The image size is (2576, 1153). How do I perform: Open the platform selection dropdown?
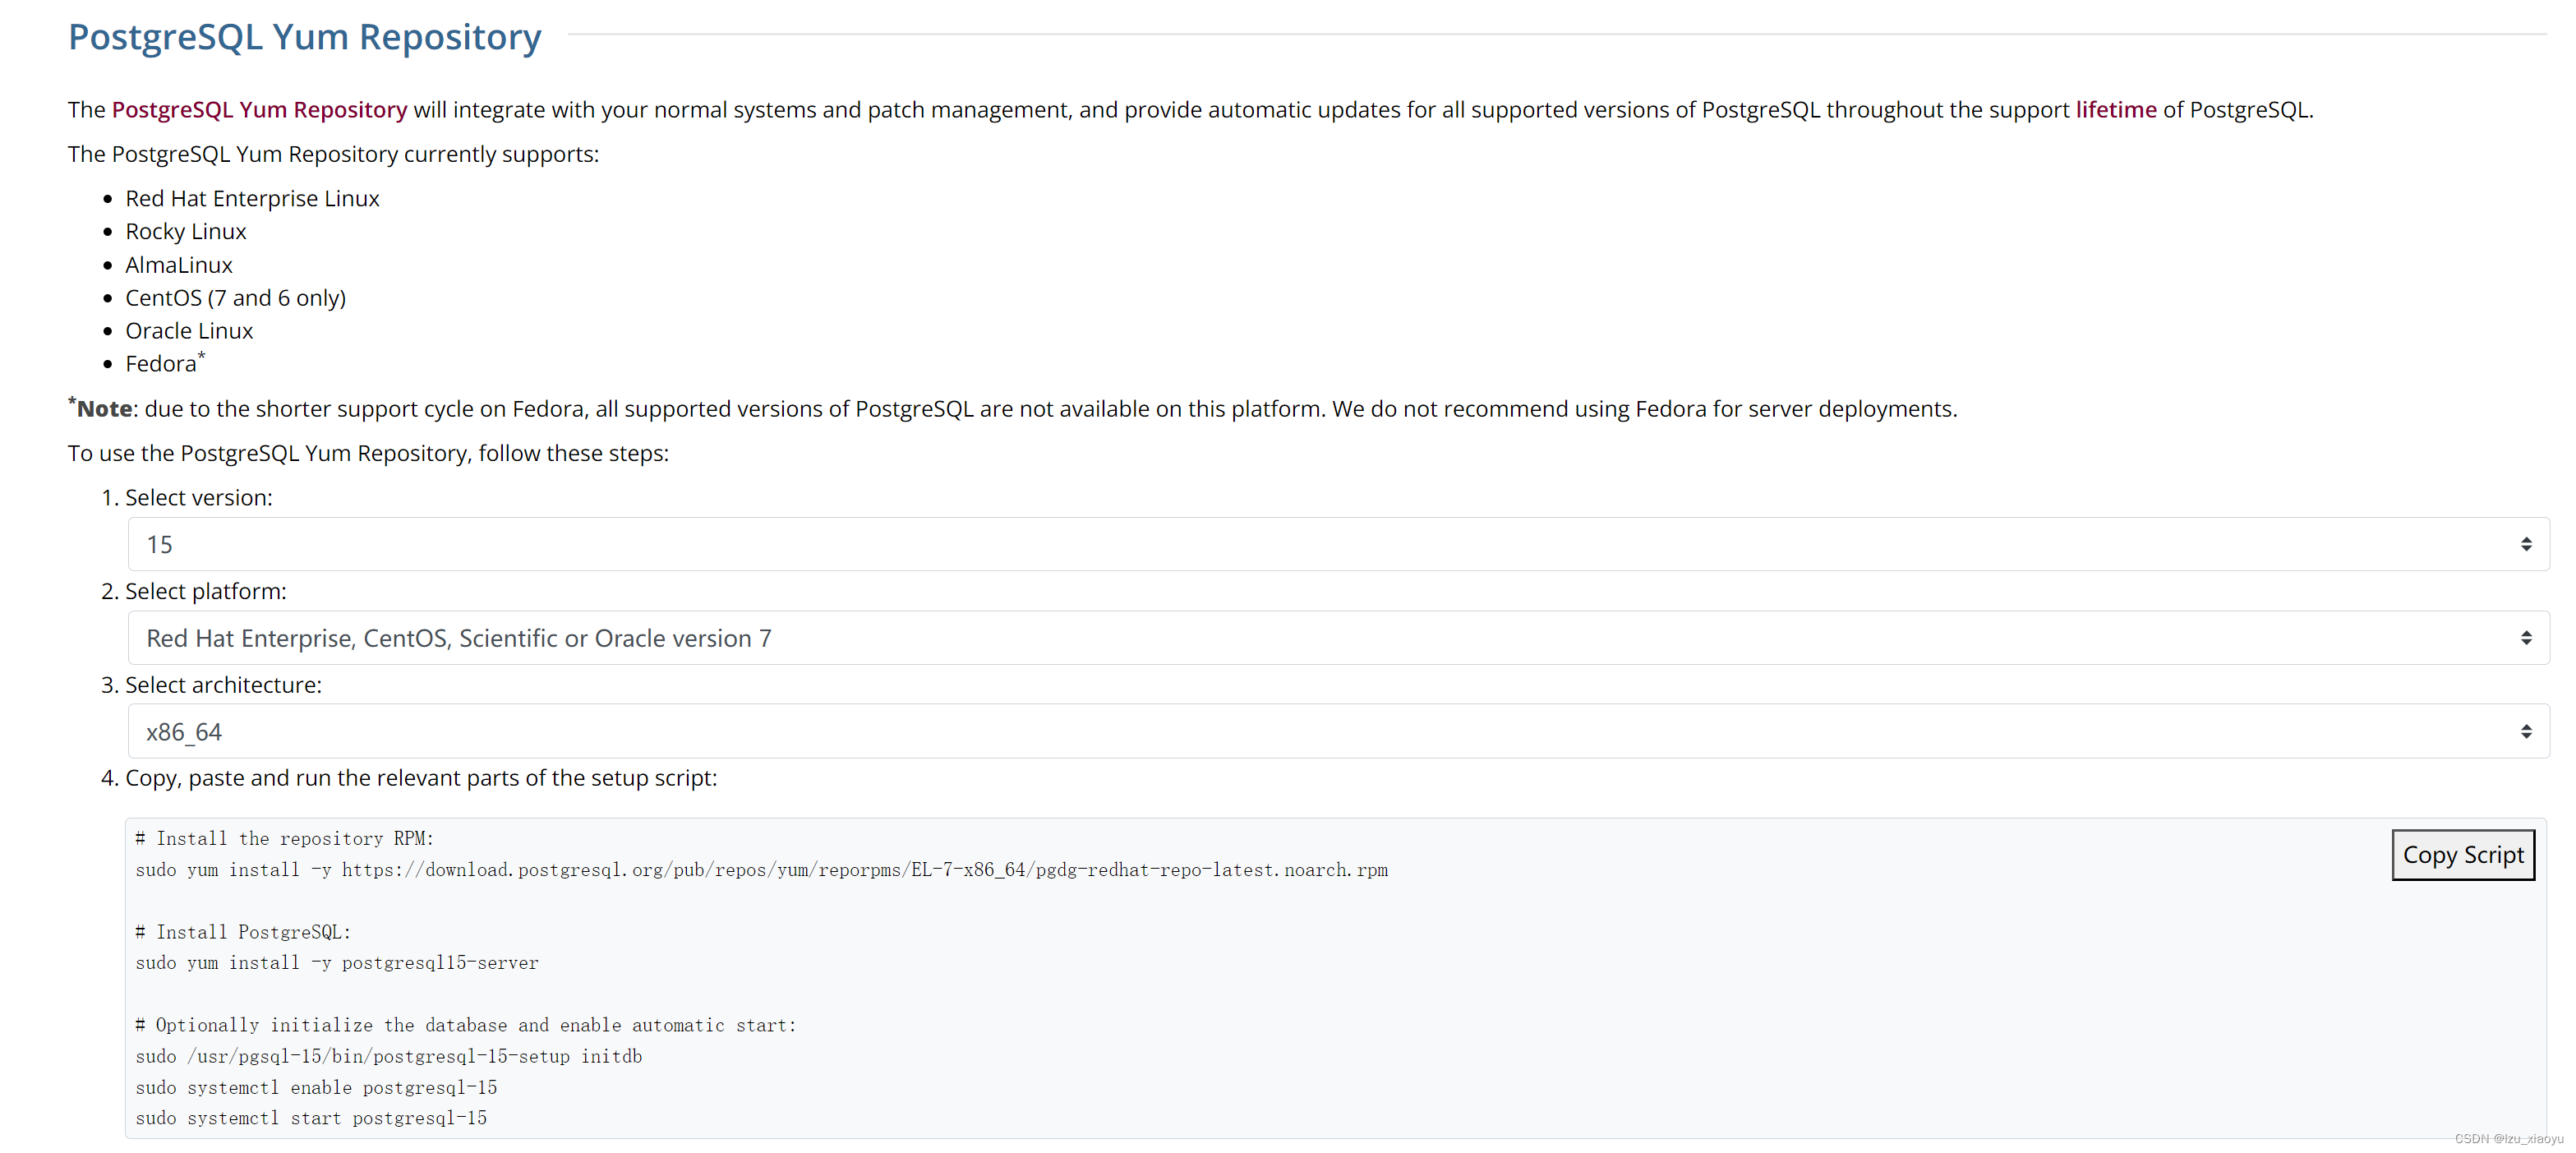[1340, 637]
